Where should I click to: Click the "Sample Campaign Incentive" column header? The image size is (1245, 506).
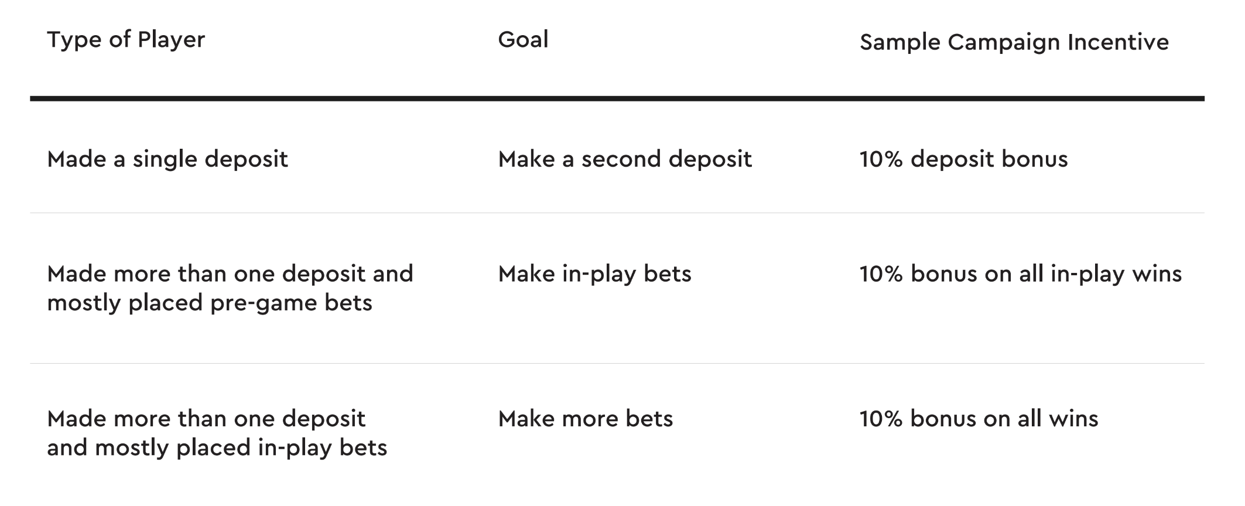(x=1014, y=43)
